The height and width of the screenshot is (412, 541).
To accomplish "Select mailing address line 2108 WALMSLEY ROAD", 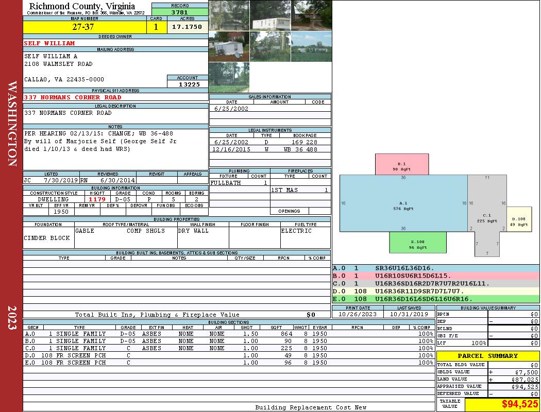I will click(x=58, y=64).
